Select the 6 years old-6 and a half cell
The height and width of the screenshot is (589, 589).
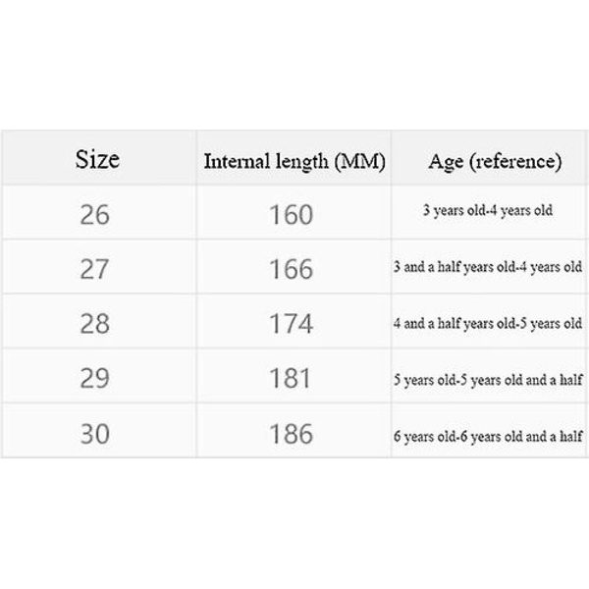pyautogui.click(x=489, y=431)
